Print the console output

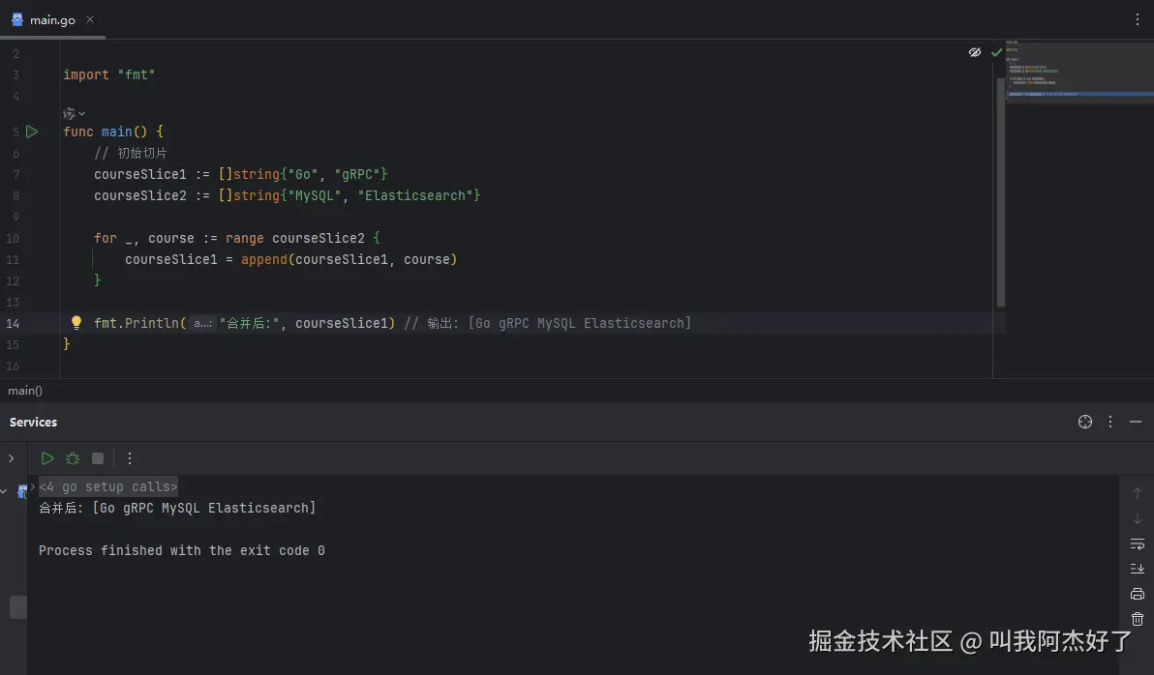[x=1138, y=594]
